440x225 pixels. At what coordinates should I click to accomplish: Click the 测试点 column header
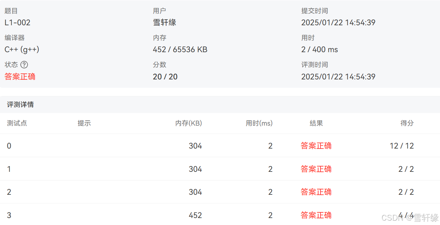click(17, 123)
